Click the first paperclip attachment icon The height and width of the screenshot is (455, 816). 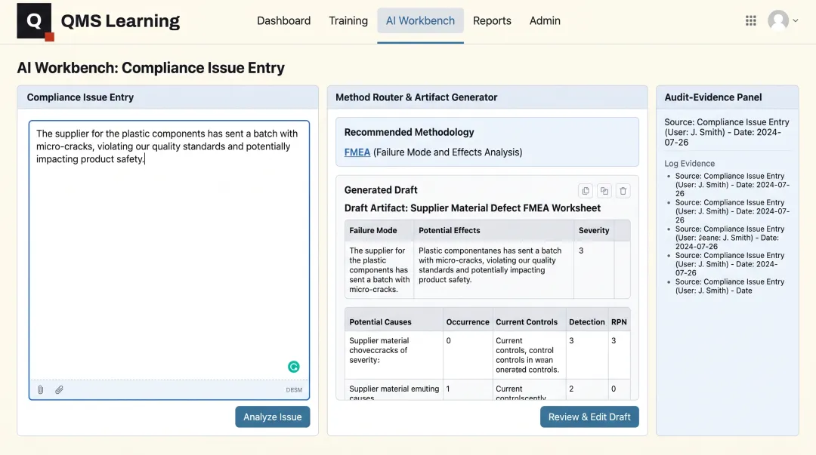[x=41, y=389]
